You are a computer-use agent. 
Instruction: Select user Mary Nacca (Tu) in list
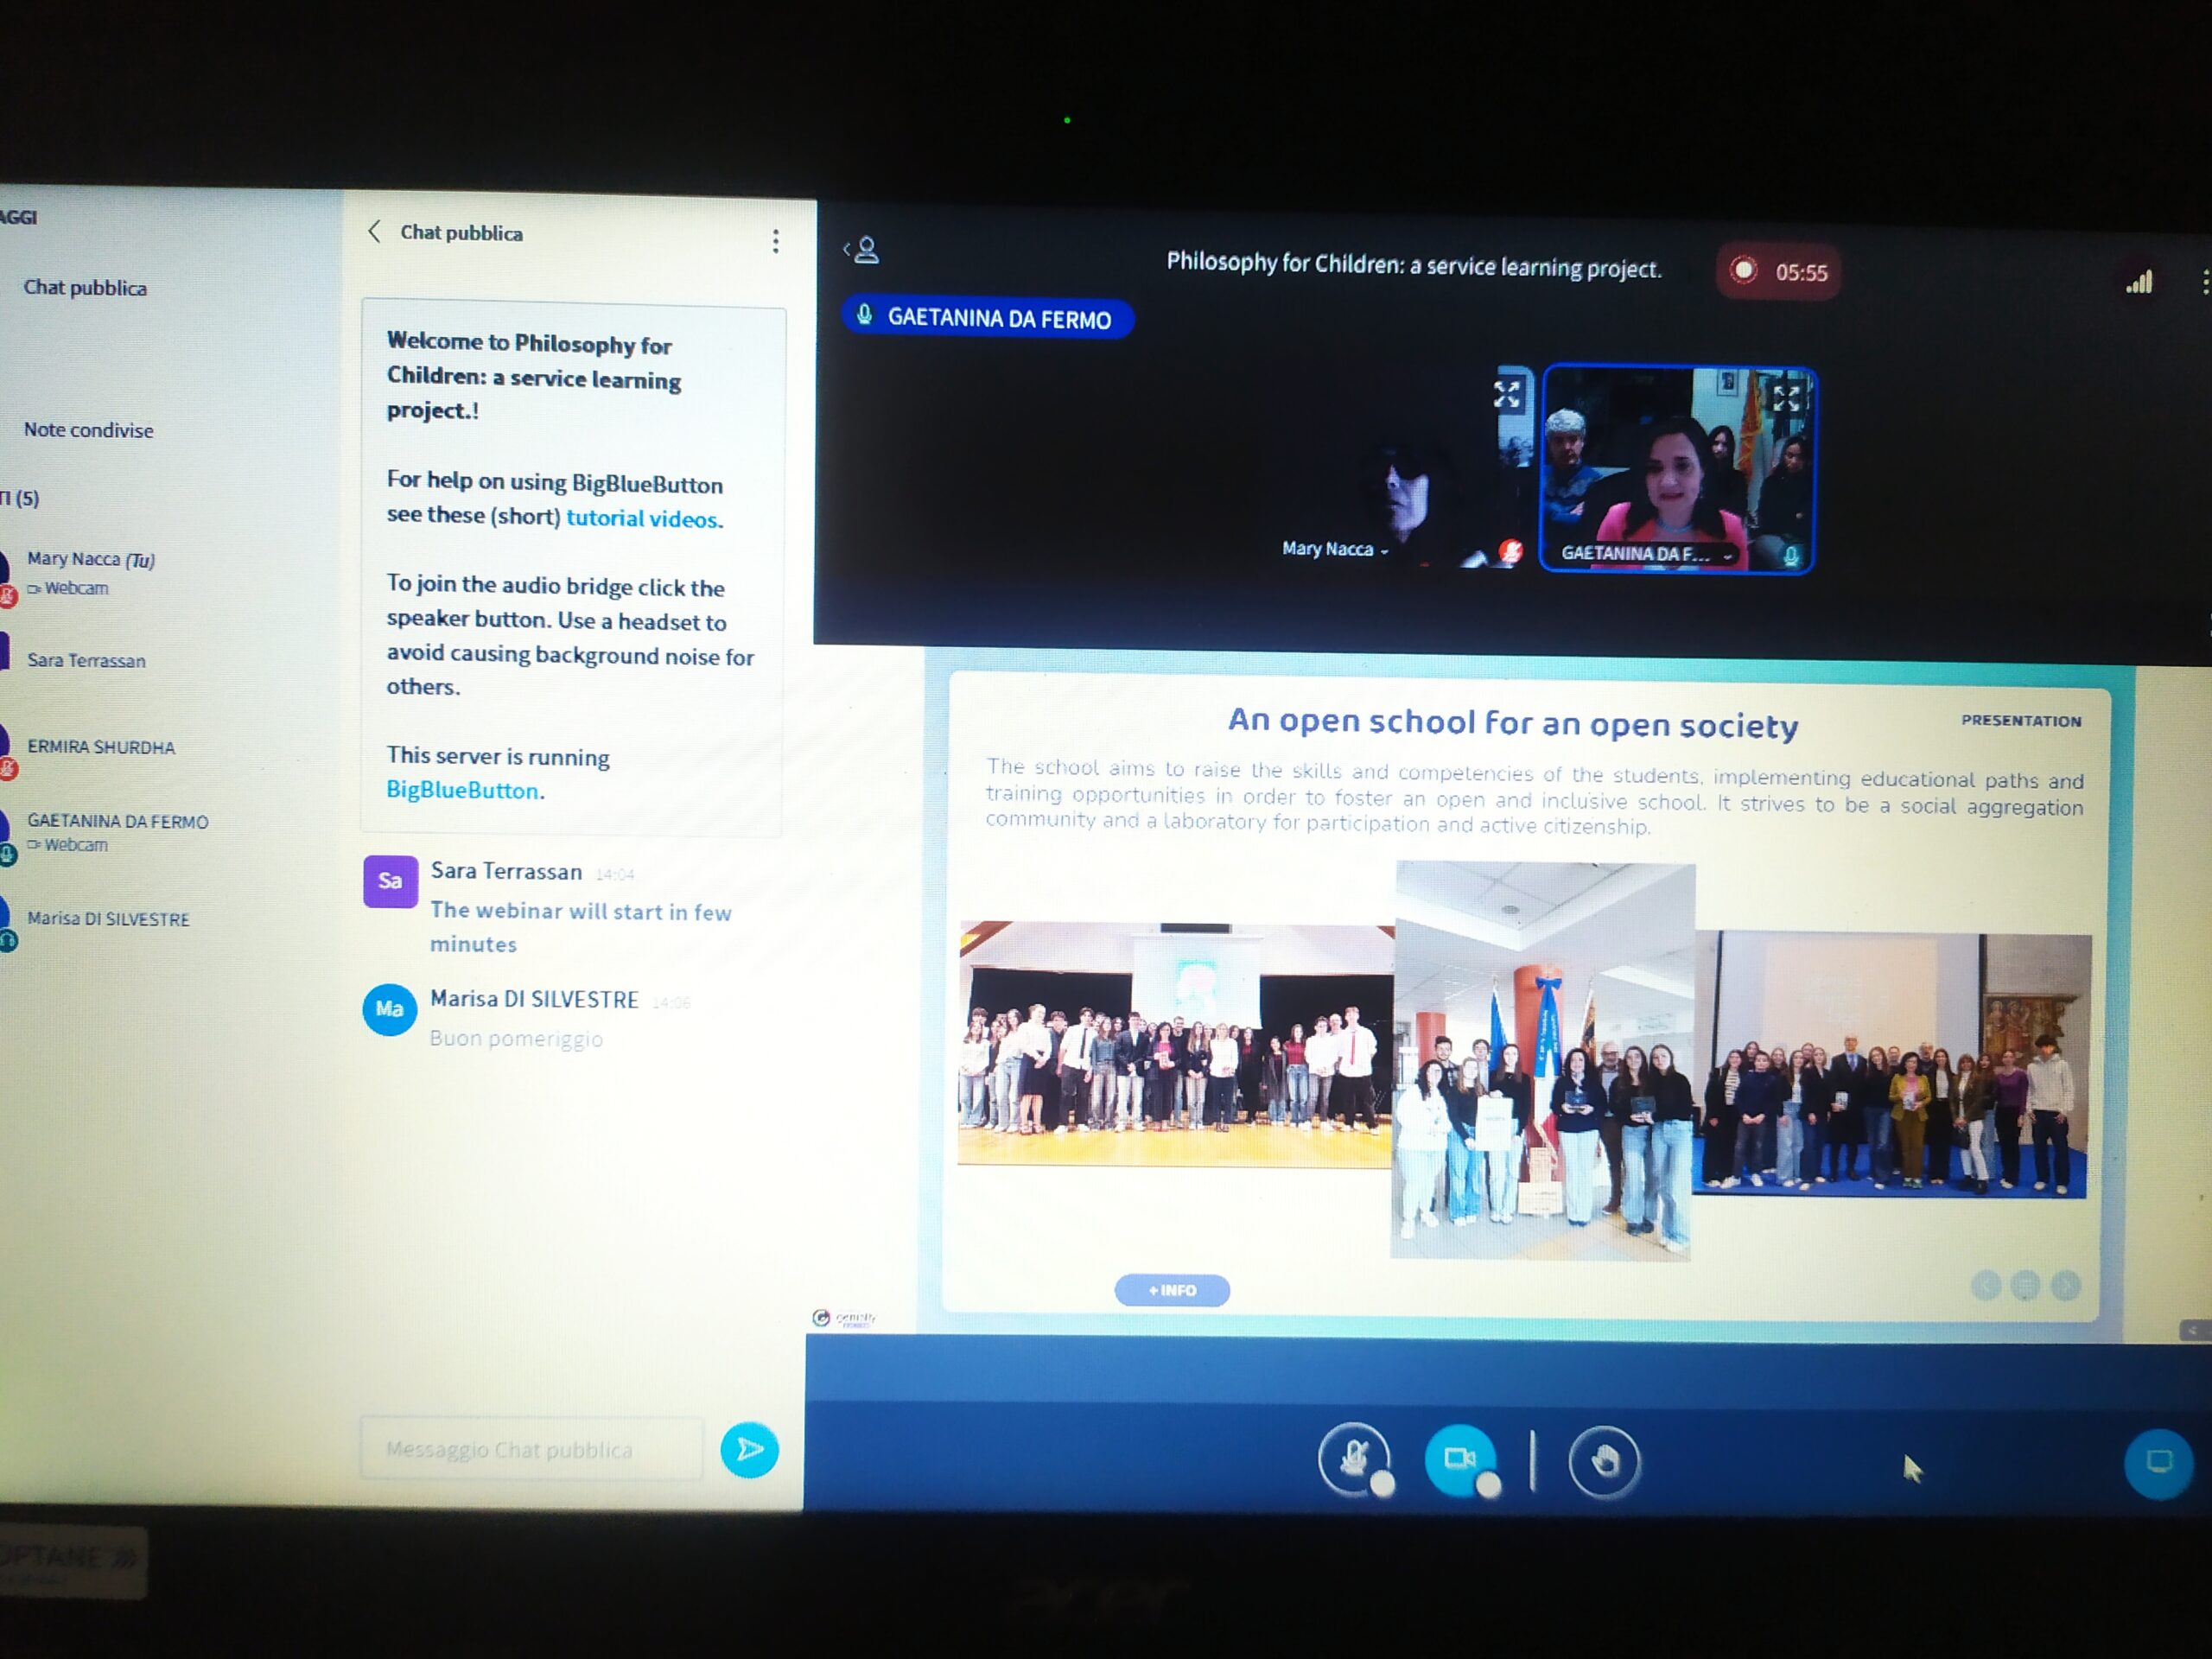(90, 572)
